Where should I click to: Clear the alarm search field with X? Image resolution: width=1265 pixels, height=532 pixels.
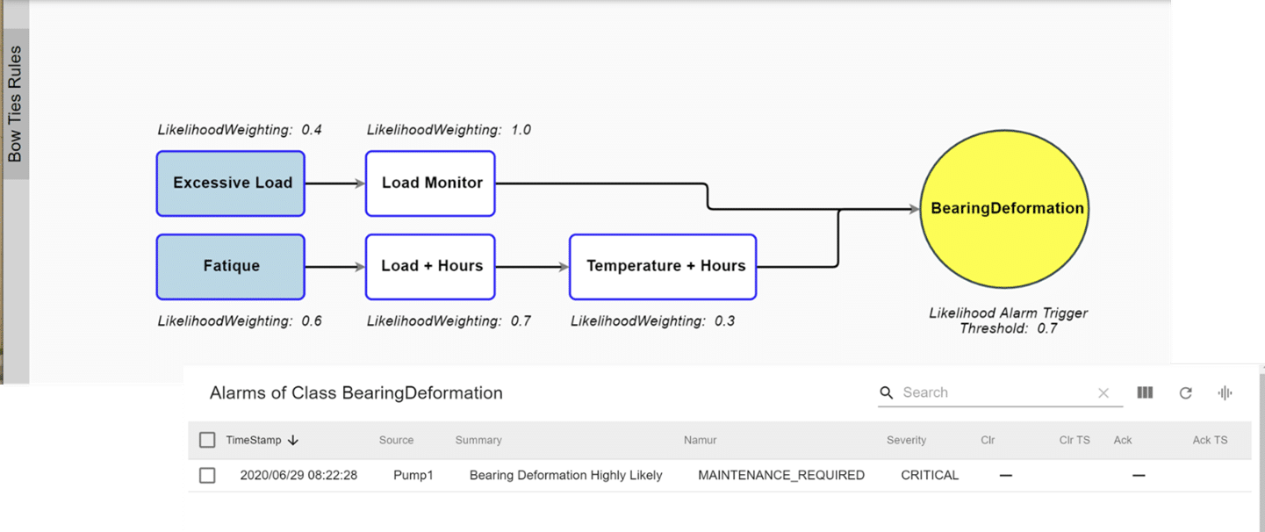(x=1103, y=393)
